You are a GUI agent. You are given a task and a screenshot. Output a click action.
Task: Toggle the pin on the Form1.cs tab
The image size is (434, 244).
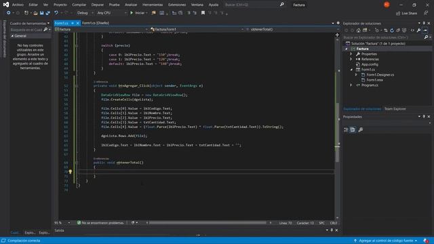pyautogui.click(x=73, y=23)
